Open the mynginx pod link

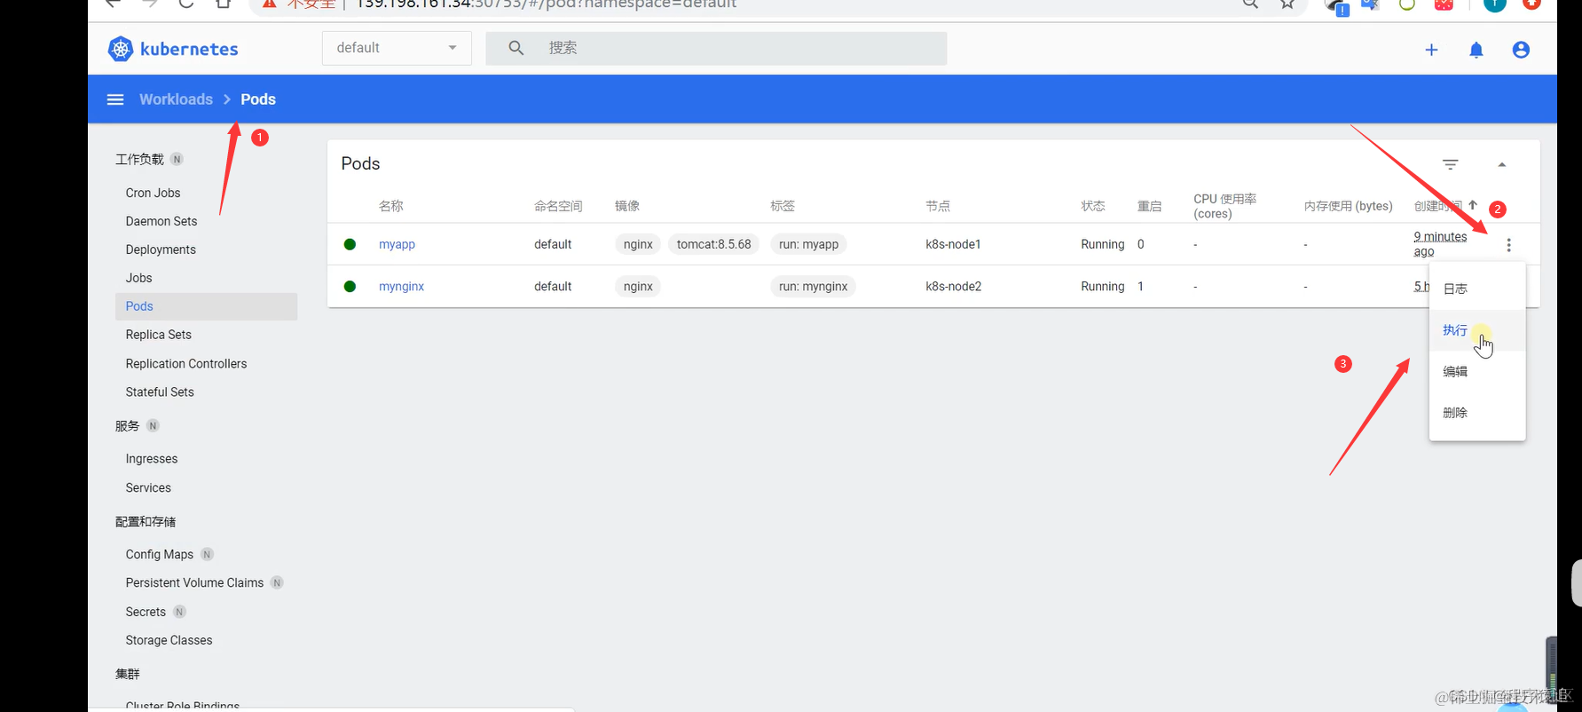401,286
